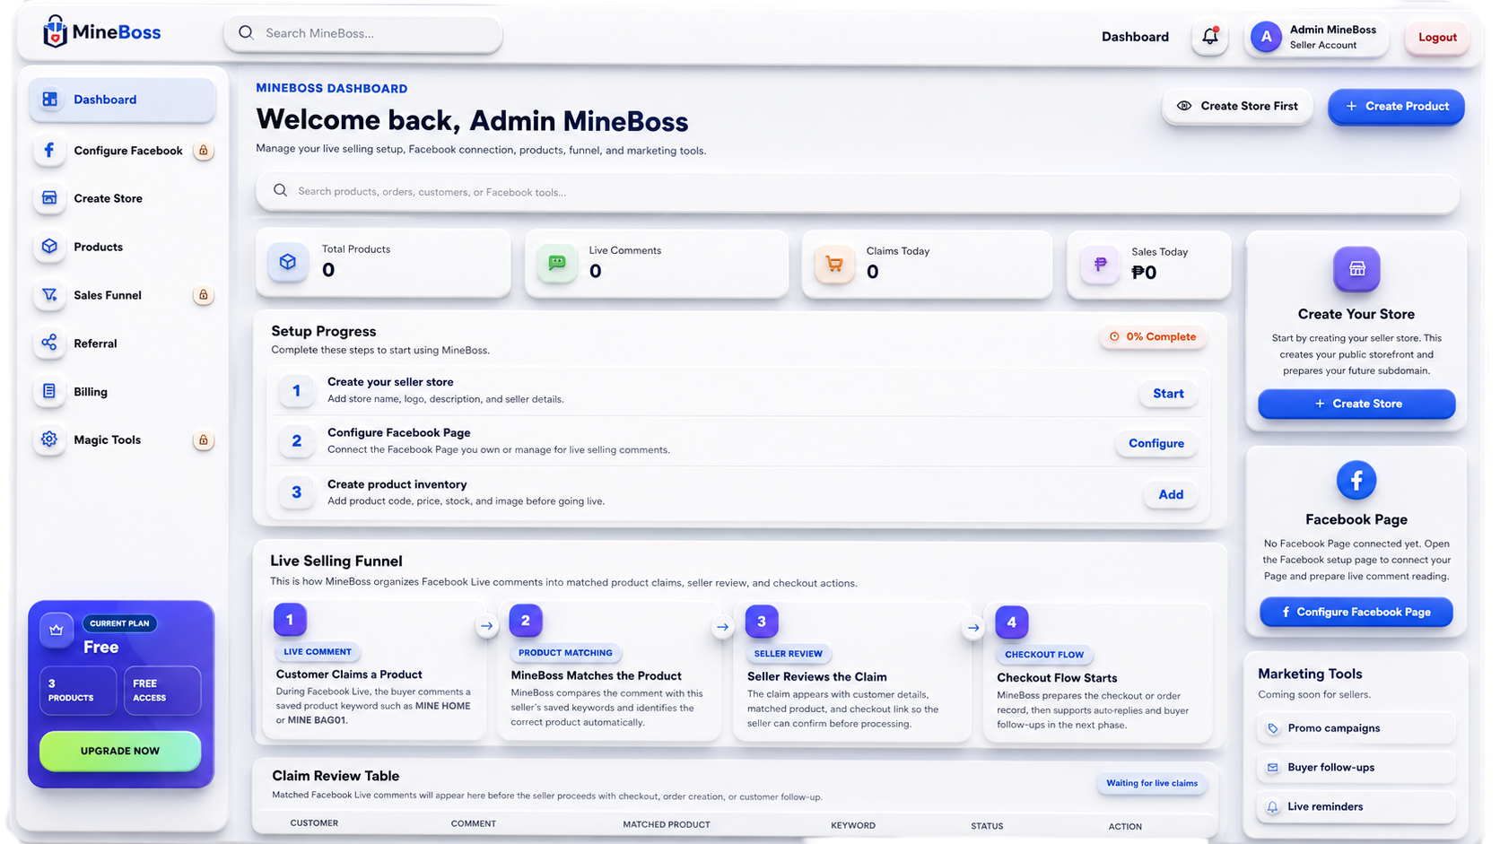Screen dimensions: 1500x844
Task: Click the COMMENT column header
Action: pyautogui.click(x=474, y=823)
